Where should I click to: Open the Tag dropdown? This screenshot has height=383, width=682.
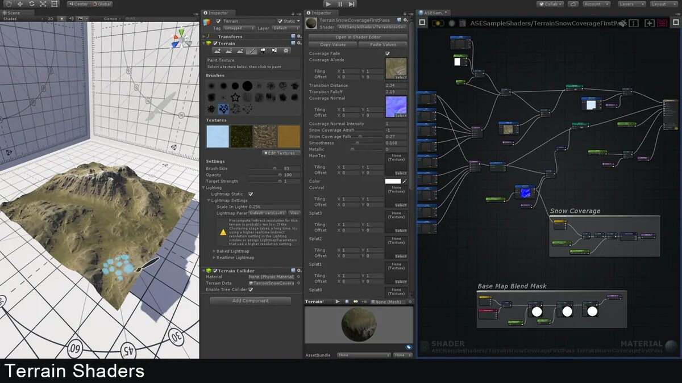coord(239,28)
